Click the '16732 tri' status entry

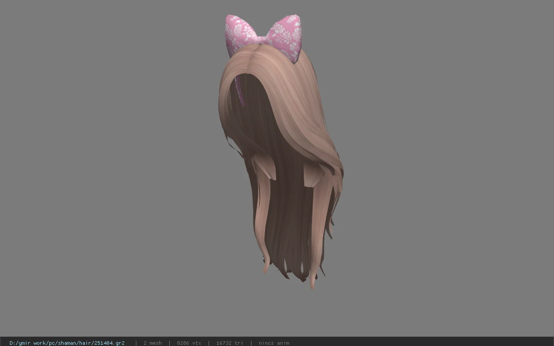(x=229, y=343)
